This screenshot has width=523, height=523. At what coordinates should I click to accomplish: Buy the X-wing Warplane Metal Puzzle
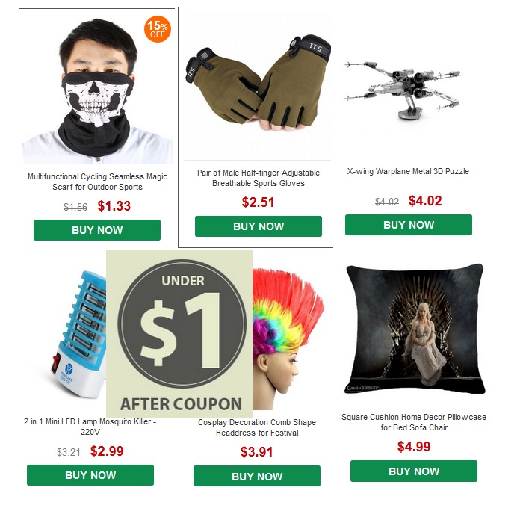409,225
